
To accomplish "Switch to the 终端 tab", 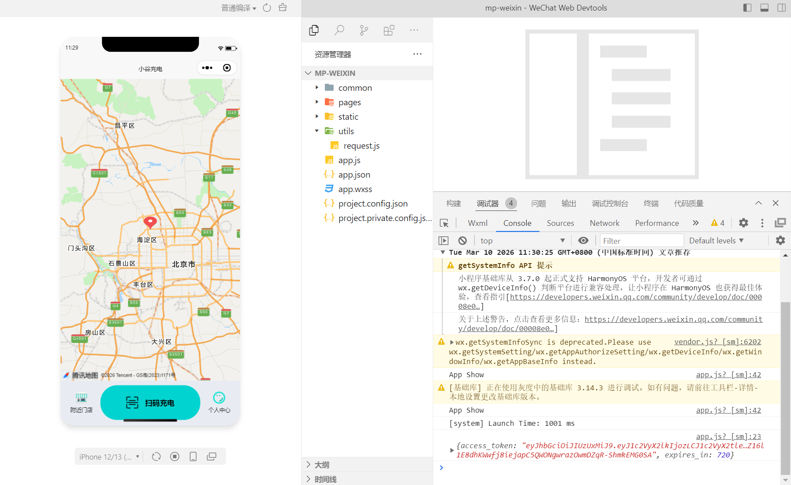I will 651,203.
